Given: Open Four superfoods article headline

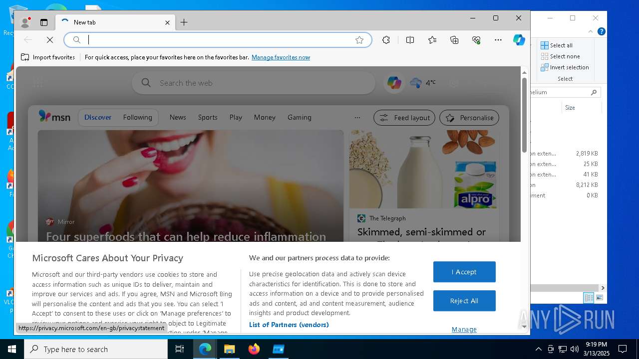Looking at the screenshot, I should pos(186,236).
